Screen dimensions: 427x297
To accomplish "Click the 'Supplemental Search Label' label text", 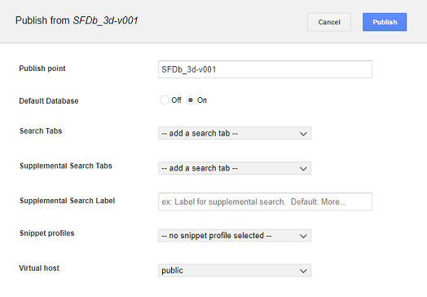I will point(68,201).
